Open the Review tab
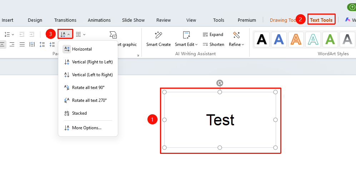This screenshot has width=356, height=172. [164, 20]
